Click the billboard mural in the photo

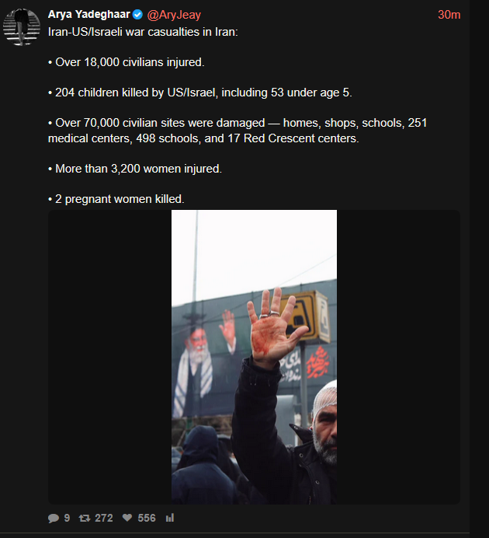206,360
